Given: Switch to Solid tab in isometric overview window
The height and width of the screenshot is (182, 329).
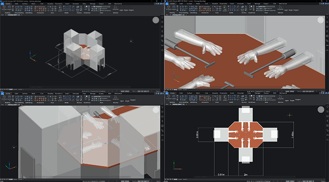Looking at the screenshot, I should point(16,4).
